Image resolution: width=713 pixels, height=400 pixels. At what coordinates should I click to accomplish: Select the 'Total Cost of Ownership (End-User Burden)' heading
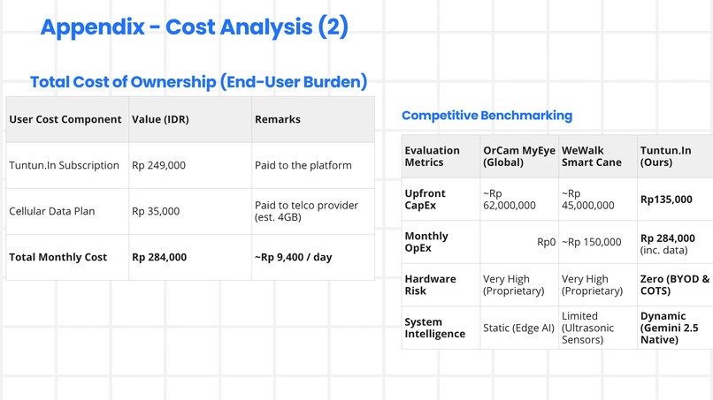(x=199, y=82)
